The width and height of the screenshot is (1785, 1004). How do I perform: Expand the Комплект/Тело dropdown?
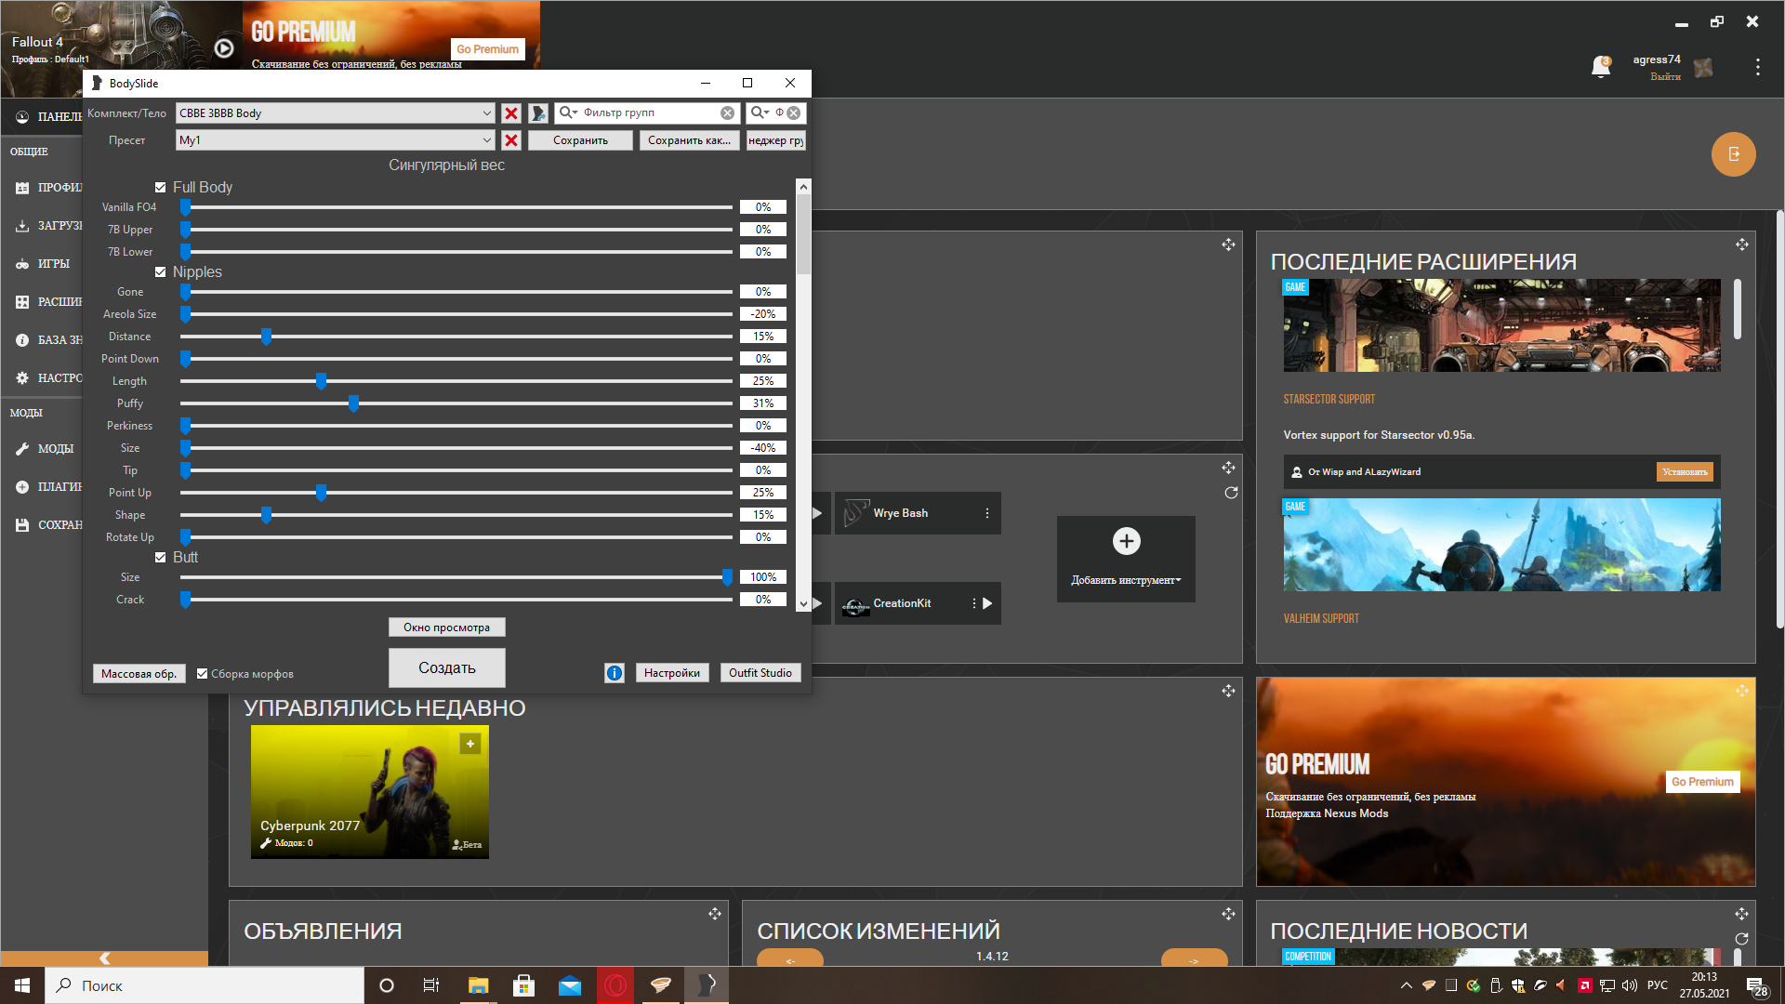click(486, 113)
